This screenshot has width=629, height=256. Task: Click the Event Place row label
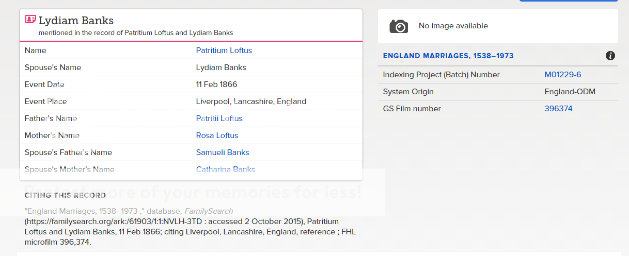[46, 101]
